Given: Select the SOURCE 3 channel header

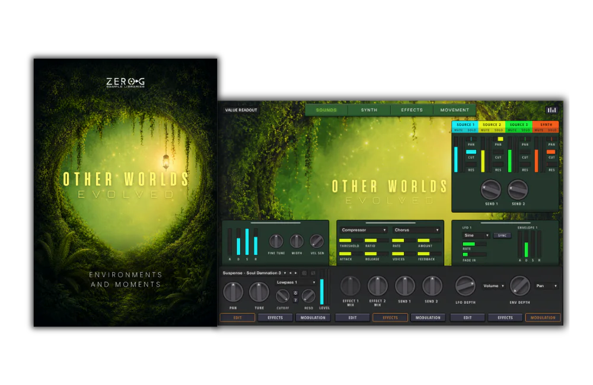Looking at the screenshot, I should point(518,124).
